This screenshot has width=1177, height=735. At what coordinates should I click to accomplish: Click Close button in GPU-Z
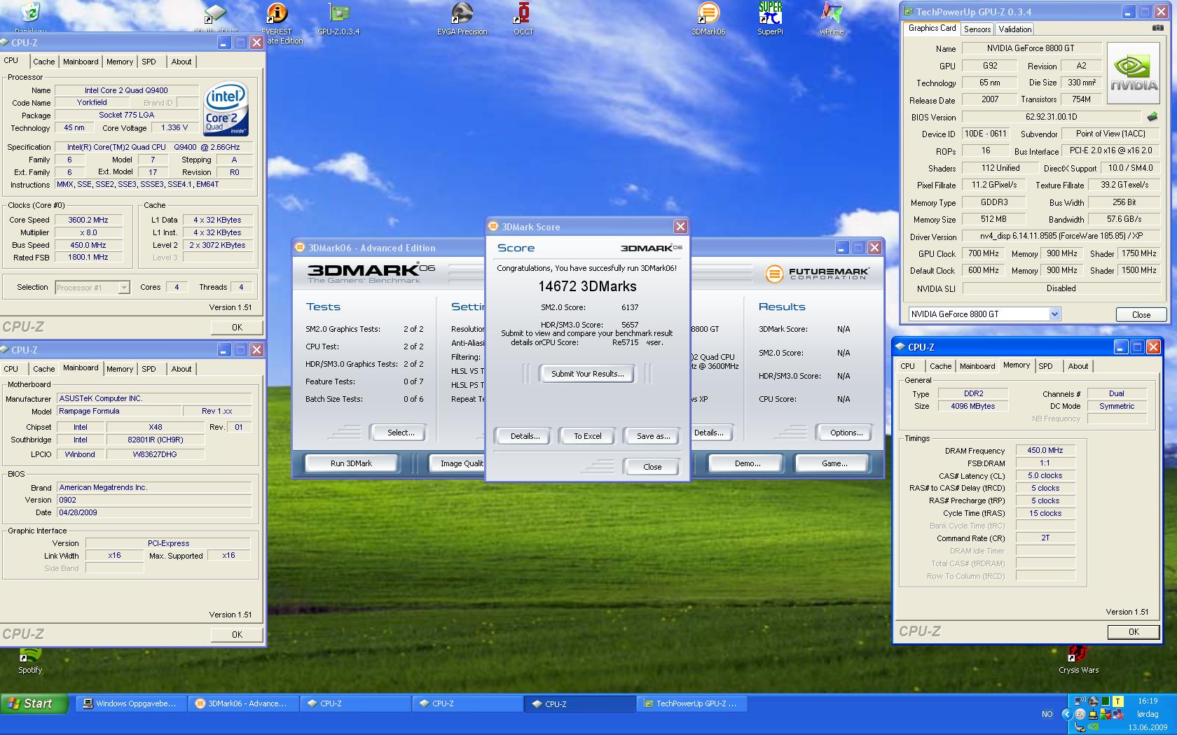point(1141,315)
